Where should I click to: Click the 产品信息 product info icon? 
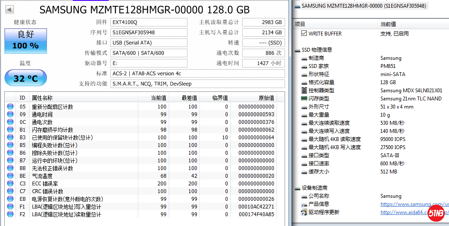click(x=304, y=204)
